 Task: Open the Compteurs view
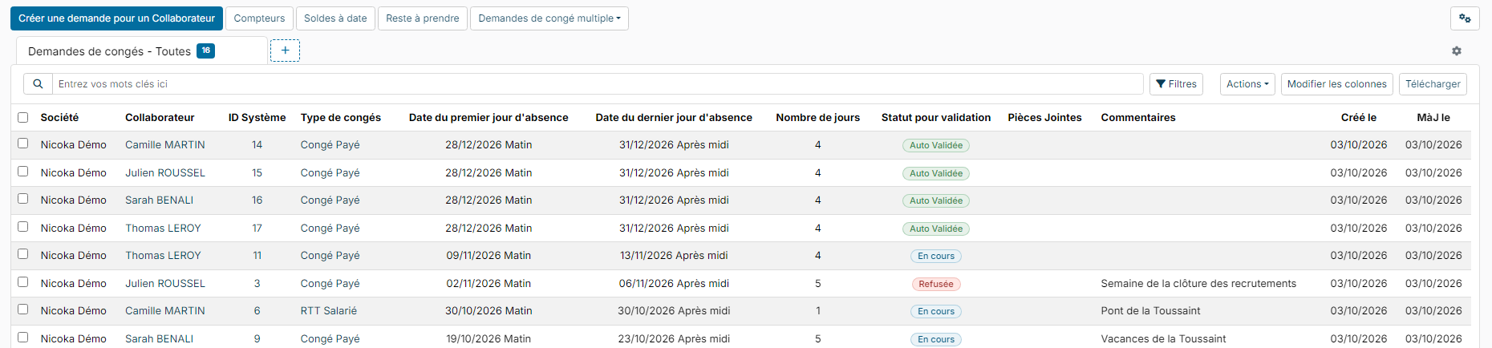(259, 18)
